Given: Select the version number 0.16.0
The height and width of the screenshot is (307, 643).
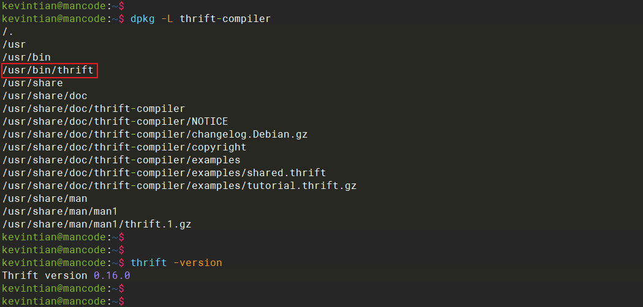Looking at the screenshot, I should coord(111,275).
